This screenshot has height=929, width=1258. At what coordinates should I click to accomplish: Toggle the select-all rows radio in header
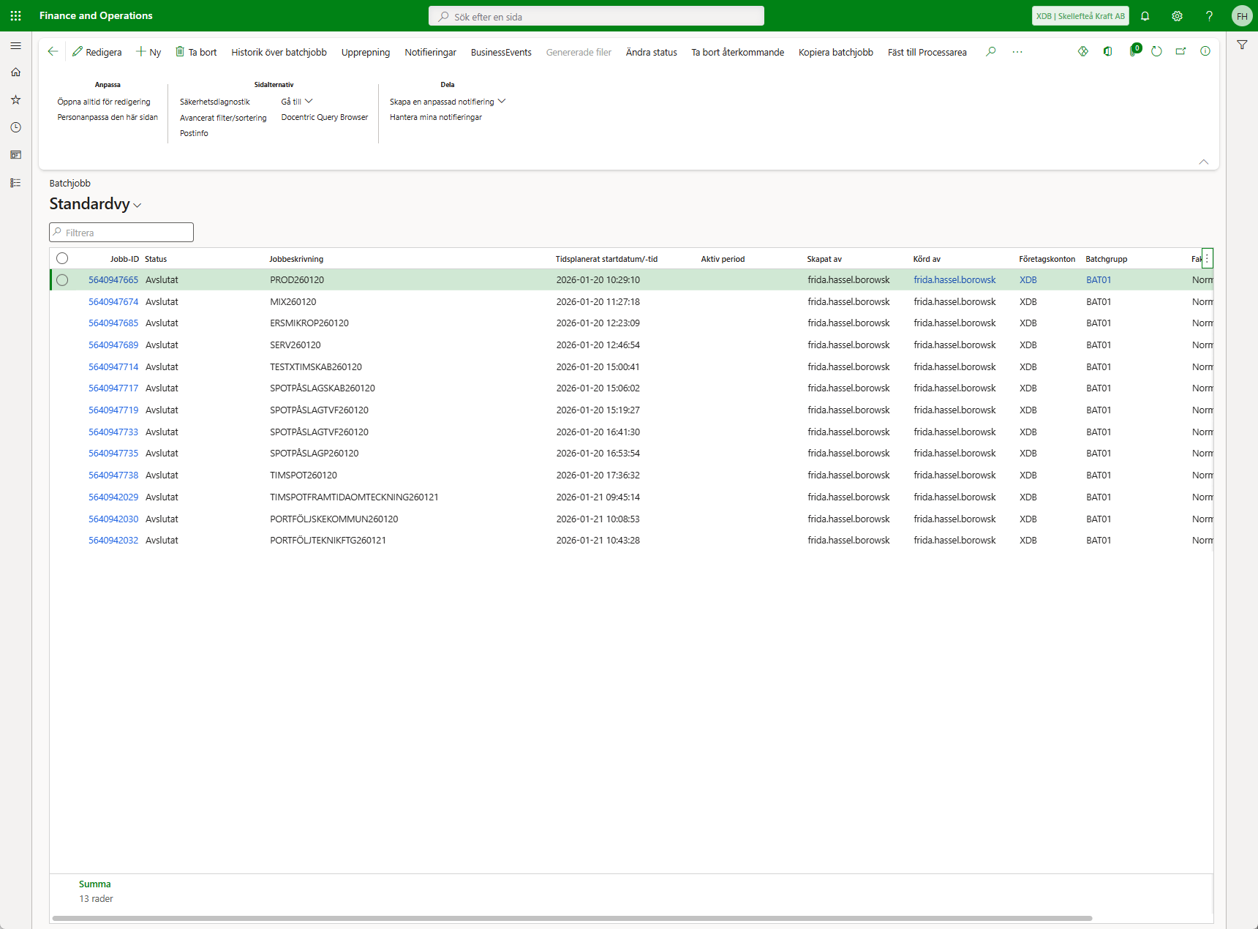click(x=62, y=258)
